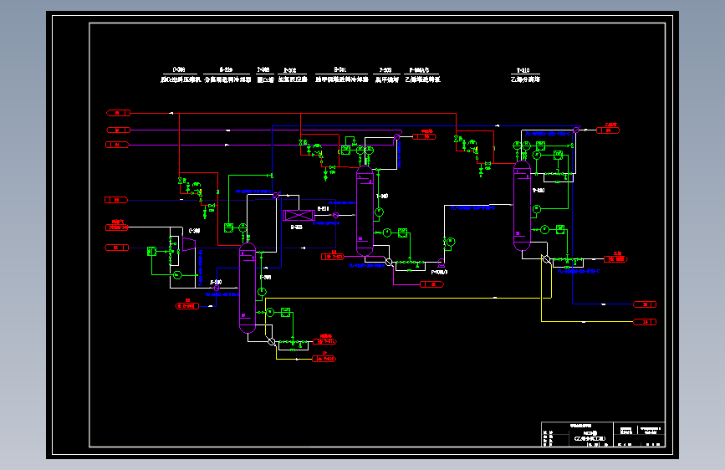Select the reboiler exchanger joined to the lower yellow outlet line
Screen dimensions: 725x470
coord(272,342)
